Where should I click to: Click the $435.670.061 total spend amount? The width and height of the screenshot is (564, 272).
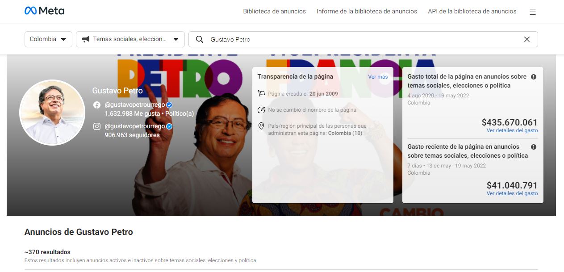pos(510,122)
